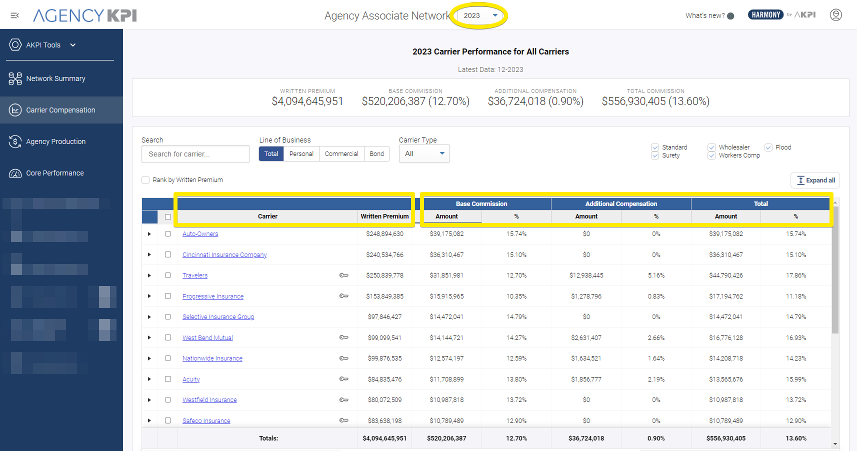Click the Core Performance gauge icon

tap(15, 173)
